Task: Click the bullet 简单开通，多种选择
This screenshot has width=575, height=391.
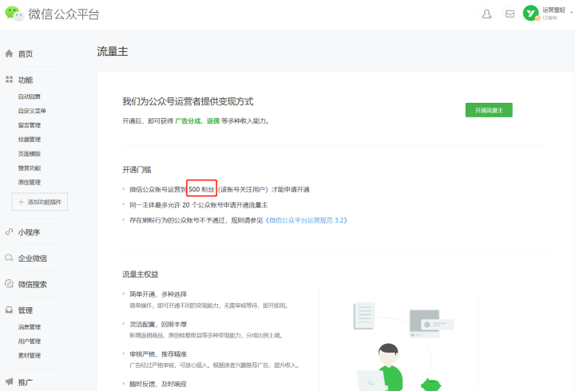Action: 158,294
